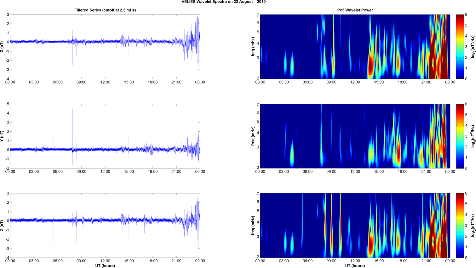
Task: Click the color bar beside the top wavelet plot
Action: 460,47
